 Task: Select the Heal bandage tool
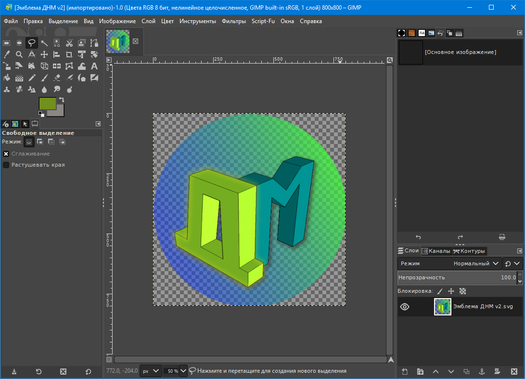coord(19,90)
